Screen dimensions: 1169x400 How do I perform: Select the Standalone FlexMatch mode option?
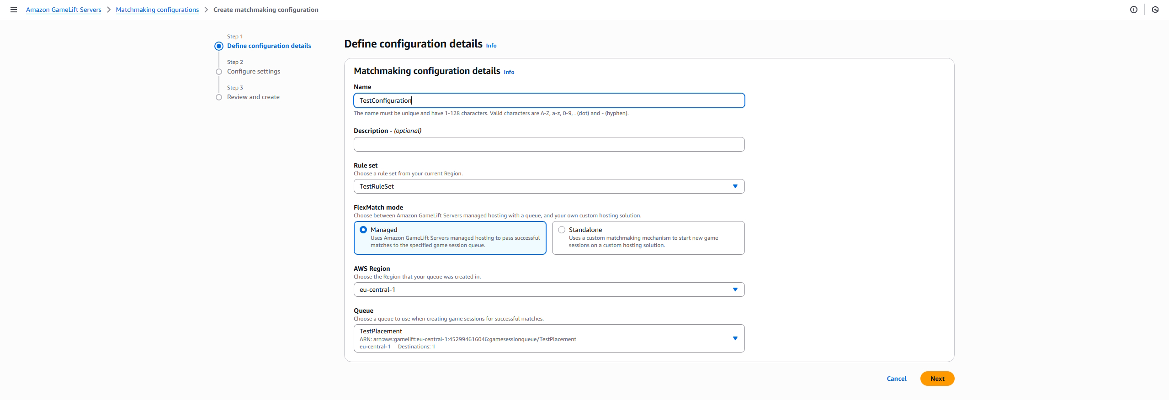click(x=562, y=230)
